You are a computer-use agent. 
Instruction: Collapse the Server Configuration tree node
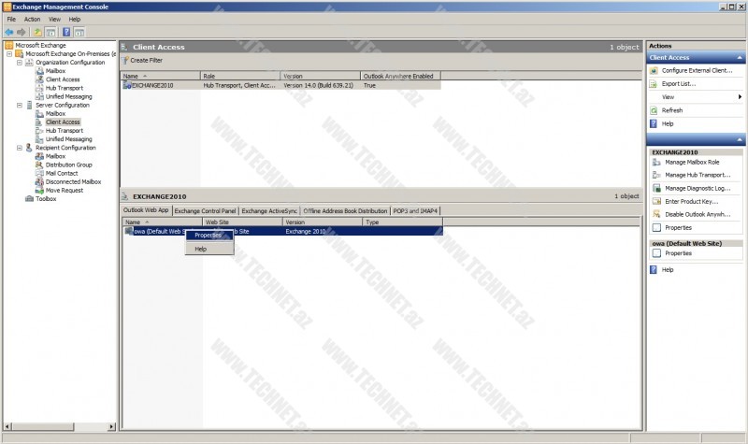tap(20, 105)
